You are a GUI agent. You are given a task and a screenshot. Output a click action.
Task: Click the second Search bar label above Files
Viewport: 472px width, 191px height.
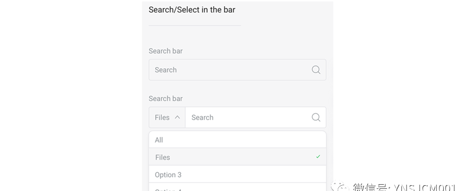pos(166,99)
